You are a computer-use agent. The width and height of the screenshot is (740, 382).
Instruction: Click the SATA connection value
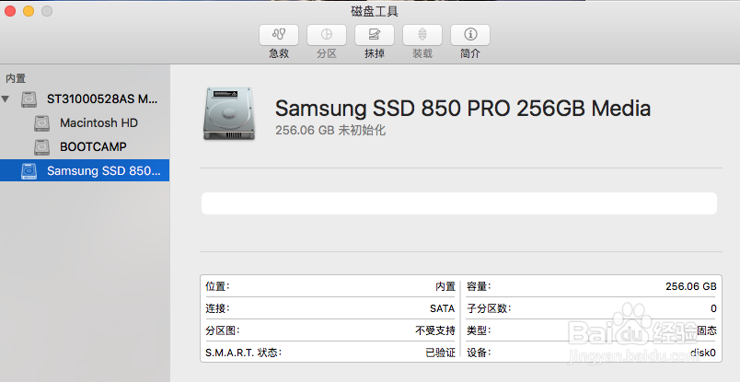pos(442,308)
